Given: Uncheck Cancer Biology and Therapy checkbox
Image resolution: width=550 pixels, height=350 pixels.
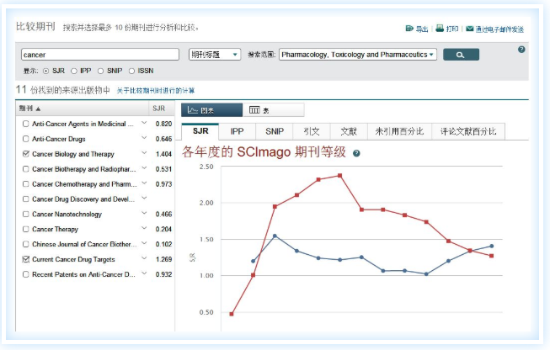Looking at the screenshot, I should click(x=25, y=154).
